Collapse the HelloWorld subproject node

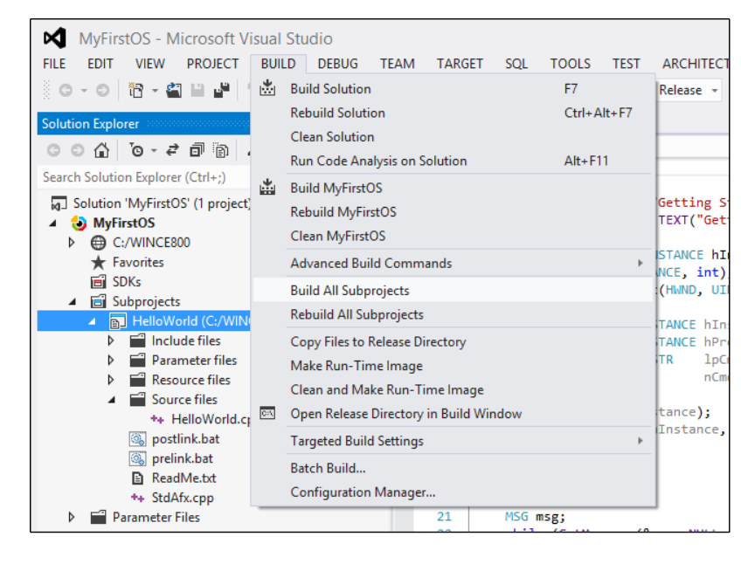click(92, 321)
